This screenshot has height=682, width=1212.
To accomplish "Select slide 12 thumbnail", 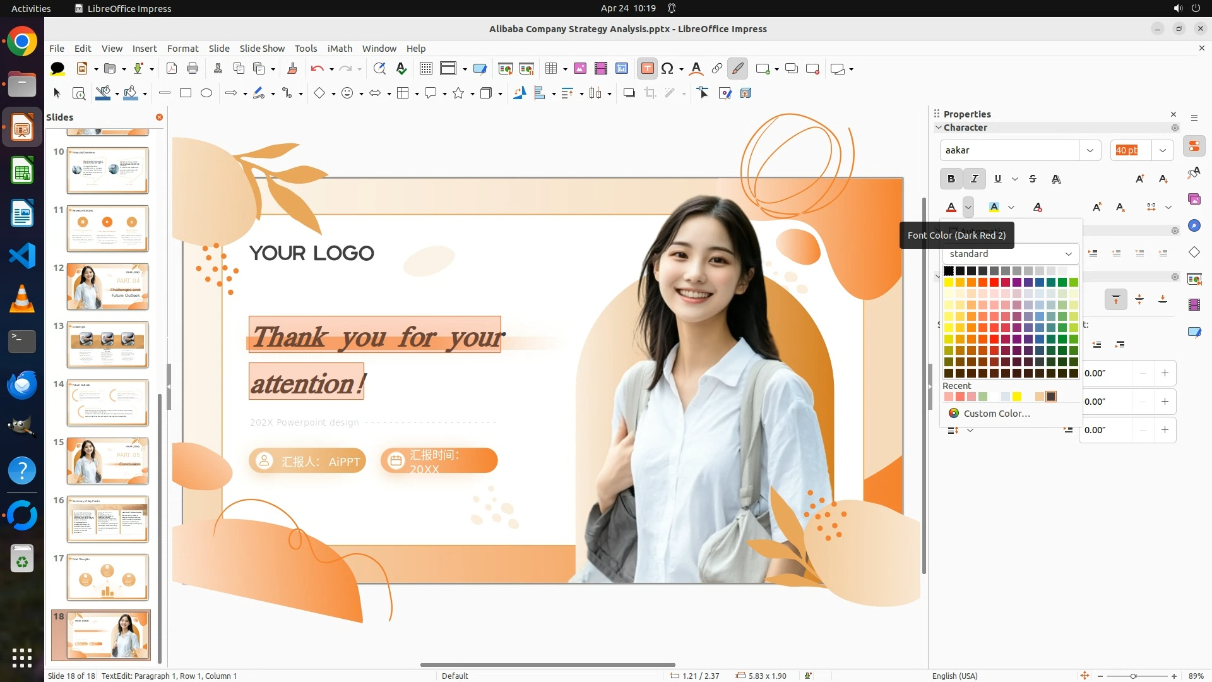I will pyautogui.click(x=107, y=287).
